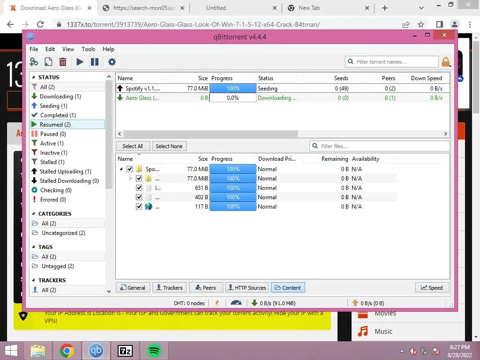Expand the 77.0 MiB subfolder arrow
The height and width of the screenshot is (360, 480).
click(x=130, y=179)
